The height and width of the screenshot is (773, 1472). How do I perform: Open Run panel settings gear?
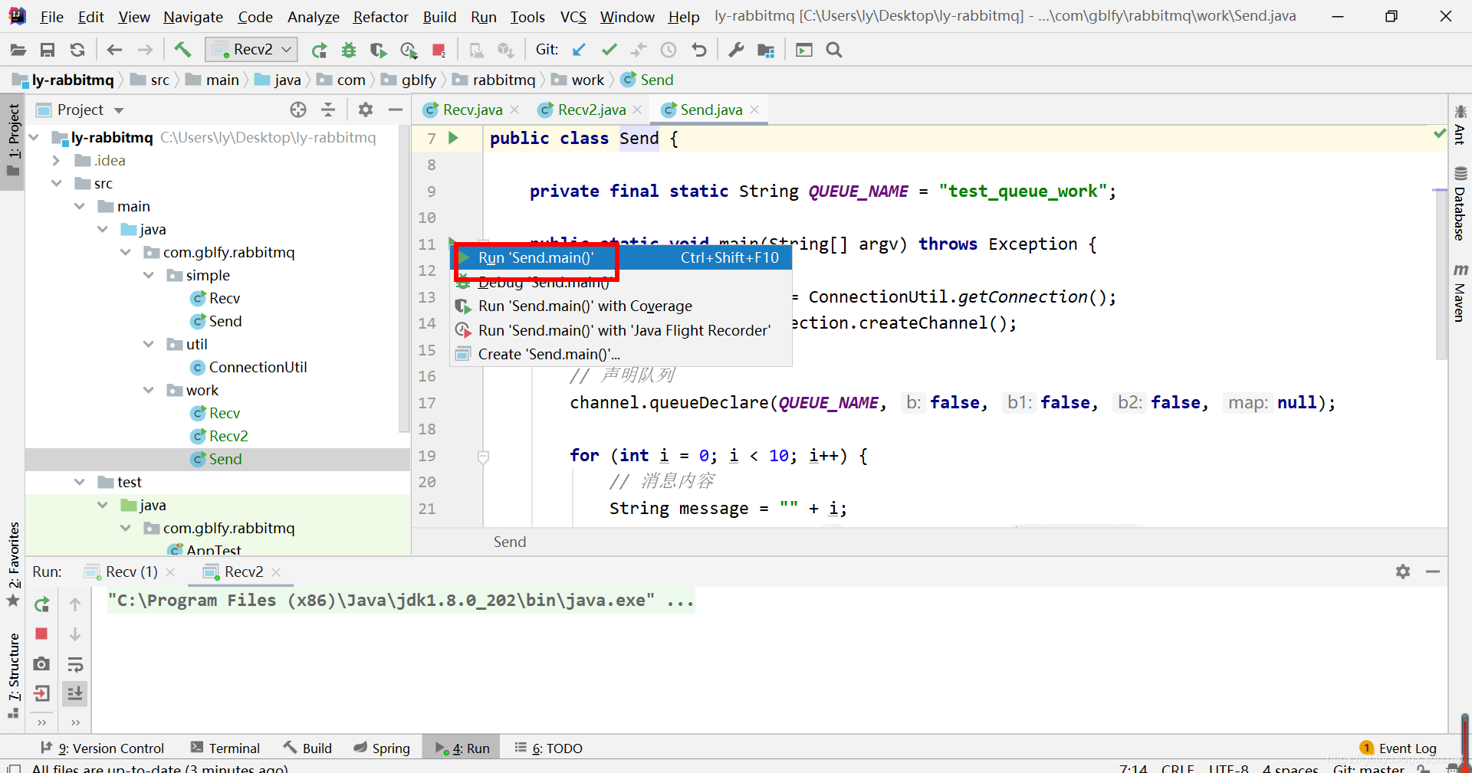point(1403,572)
